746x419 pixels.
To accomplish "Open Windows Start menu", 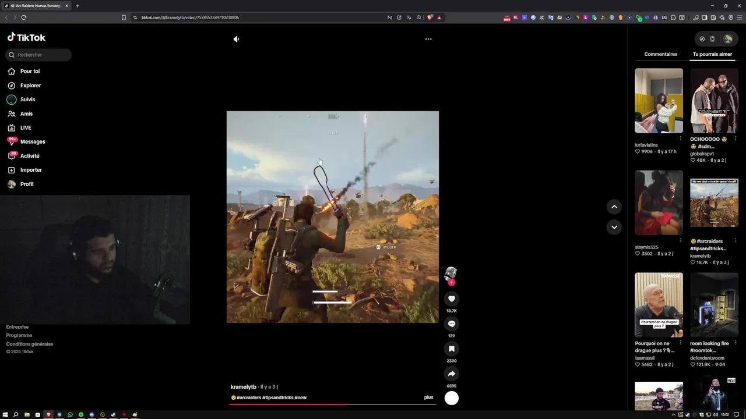I will pos(5,415).
